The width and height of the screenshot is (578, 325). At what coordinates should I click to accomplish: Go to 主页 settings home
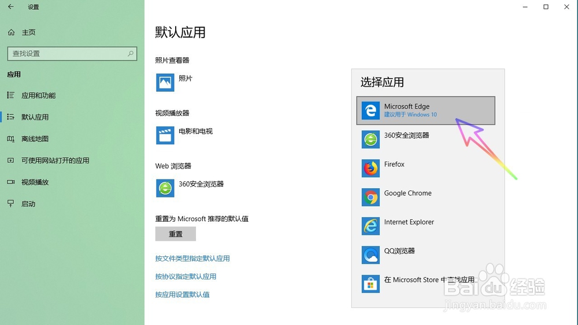click(x=28, y=32)
